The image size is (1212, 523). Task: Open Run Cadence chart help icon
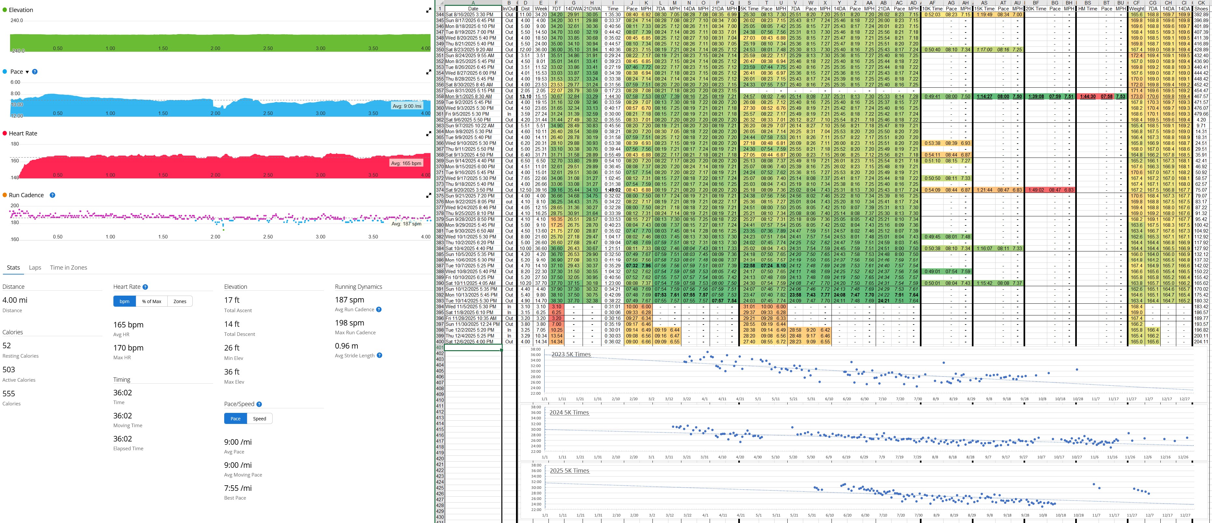[x=53, y=195]
